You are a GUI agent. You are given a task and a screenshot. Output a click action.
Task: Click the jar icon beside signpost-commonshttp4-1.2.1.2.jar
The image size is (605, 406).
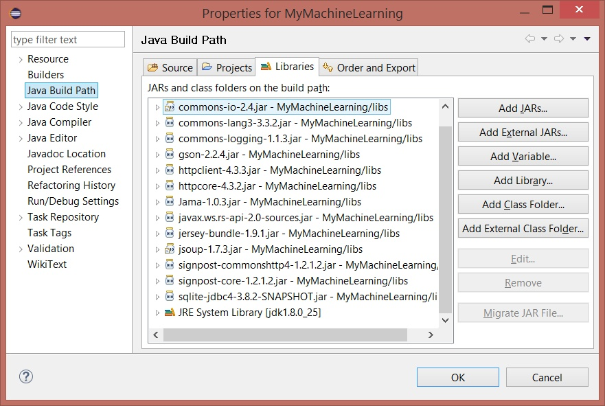coord(170,265)
